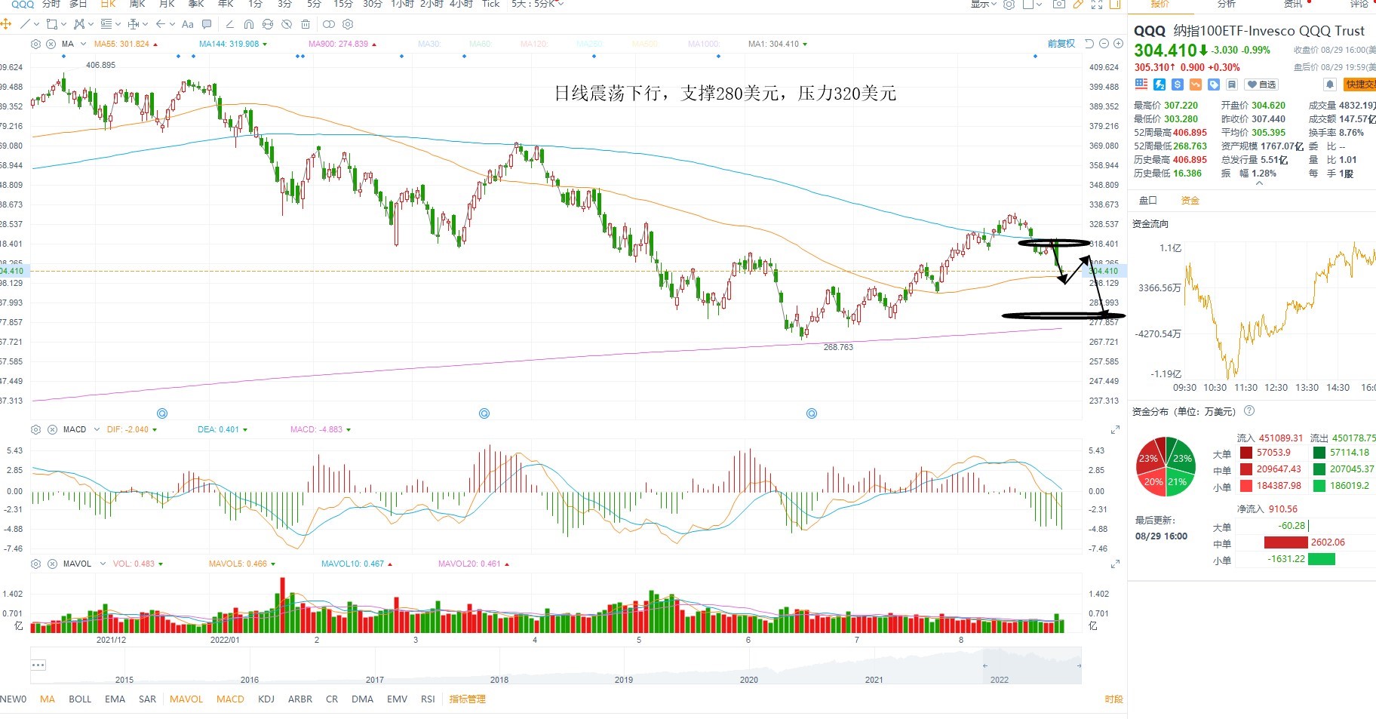Open the drawing tools settings gear
This screenshot has width=1376, height=719.
coord(348,24)
